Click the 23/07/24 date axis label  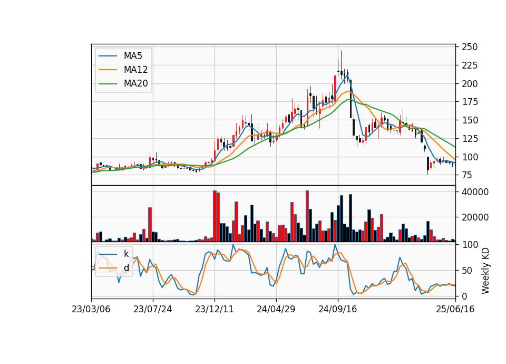(153, 309)
